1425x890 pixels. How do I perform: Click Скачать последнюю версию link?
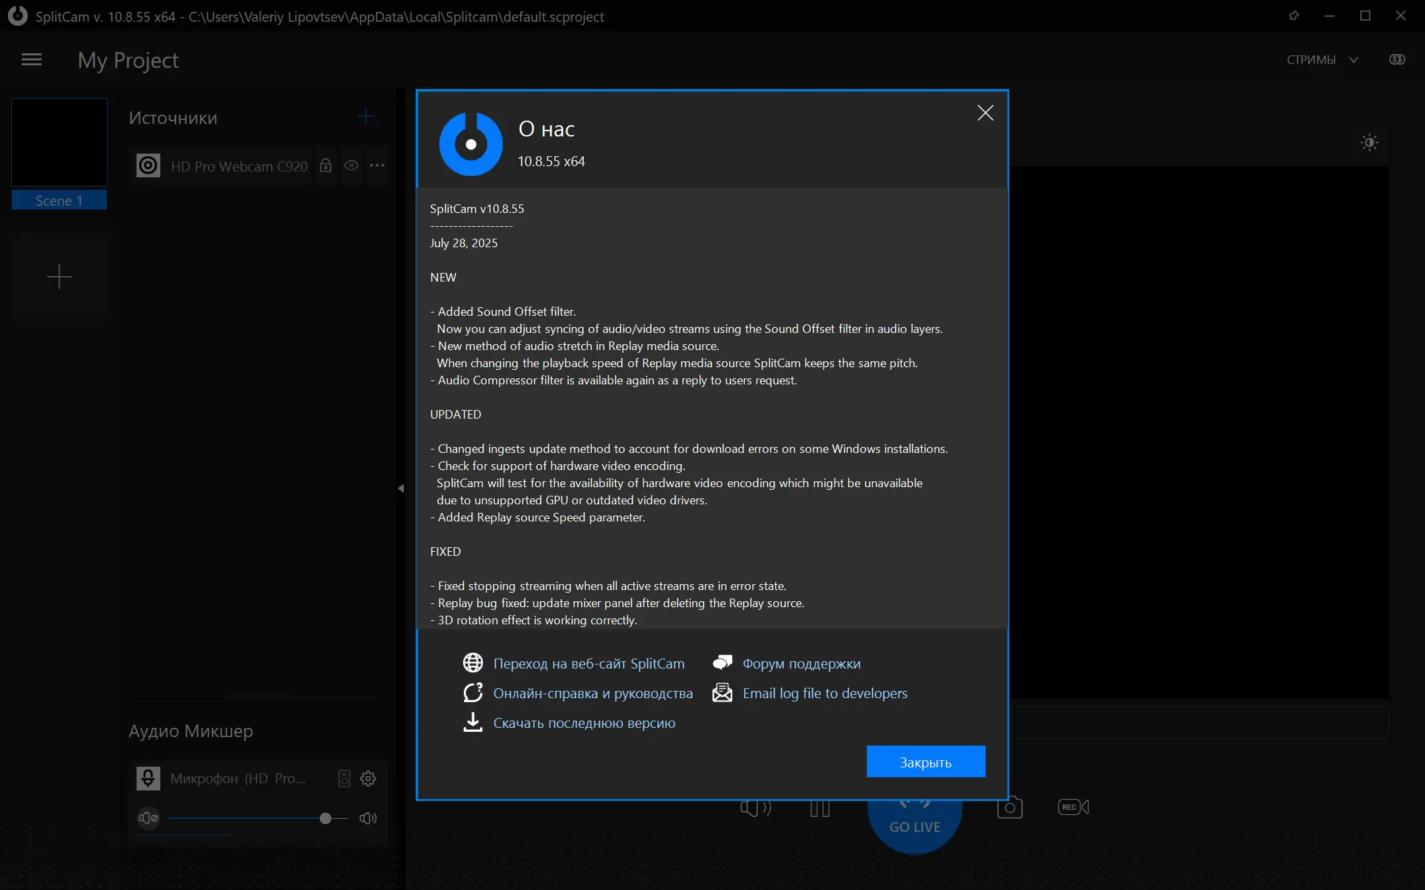click(584, 723)
